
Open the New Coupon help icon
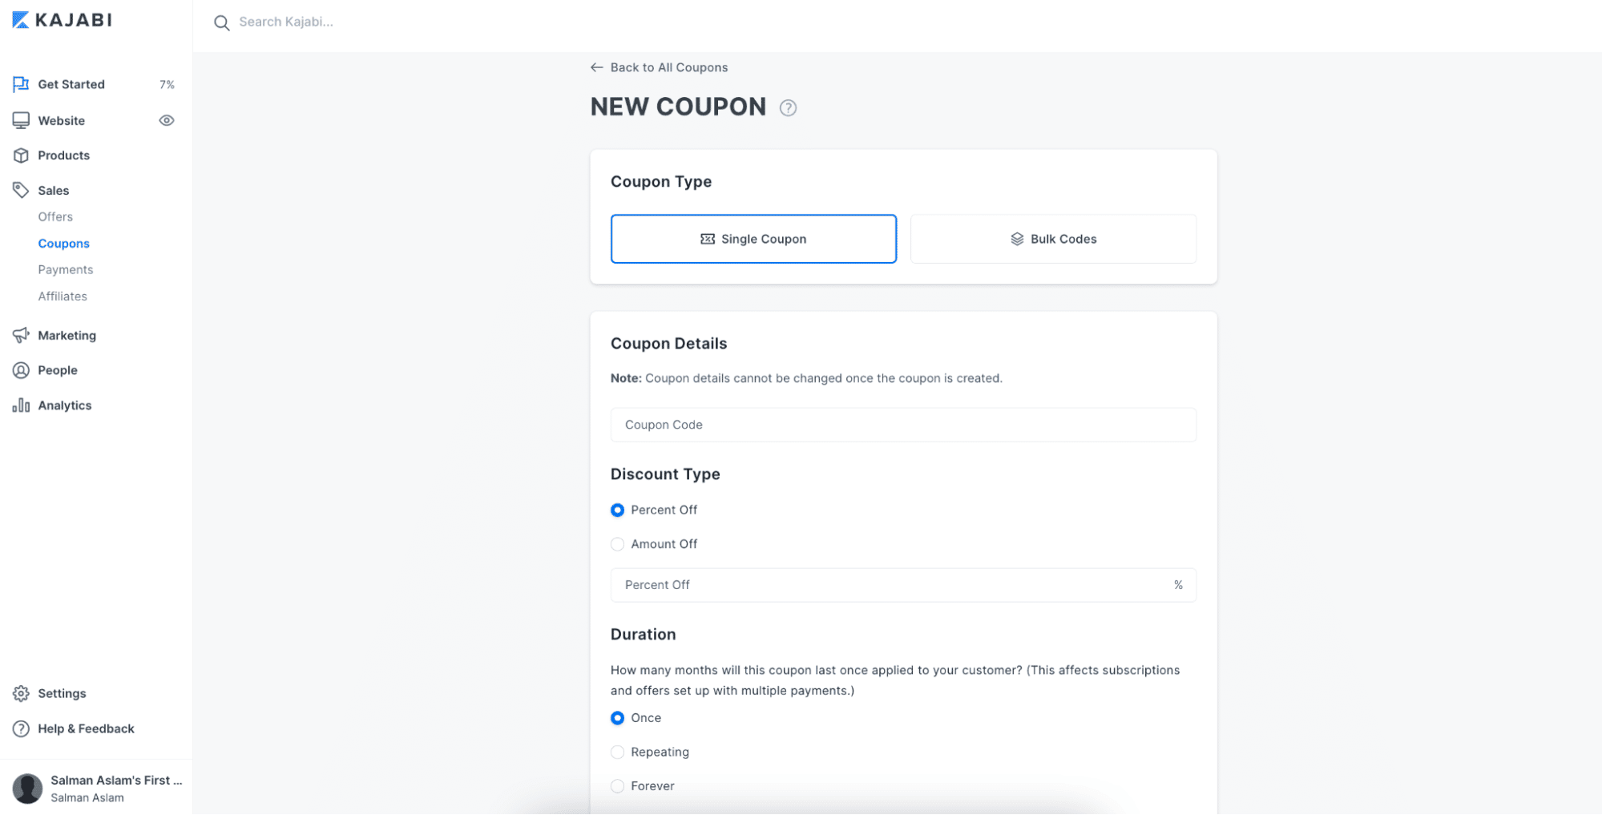tap(788, 107)
